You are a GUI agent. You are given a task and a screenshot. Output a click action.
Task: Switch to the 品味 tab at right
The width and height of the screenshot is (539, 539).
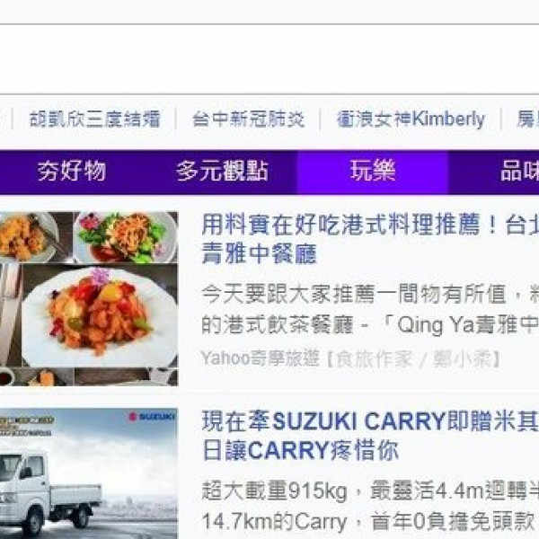pyautogui.click(x=519, y=171)
